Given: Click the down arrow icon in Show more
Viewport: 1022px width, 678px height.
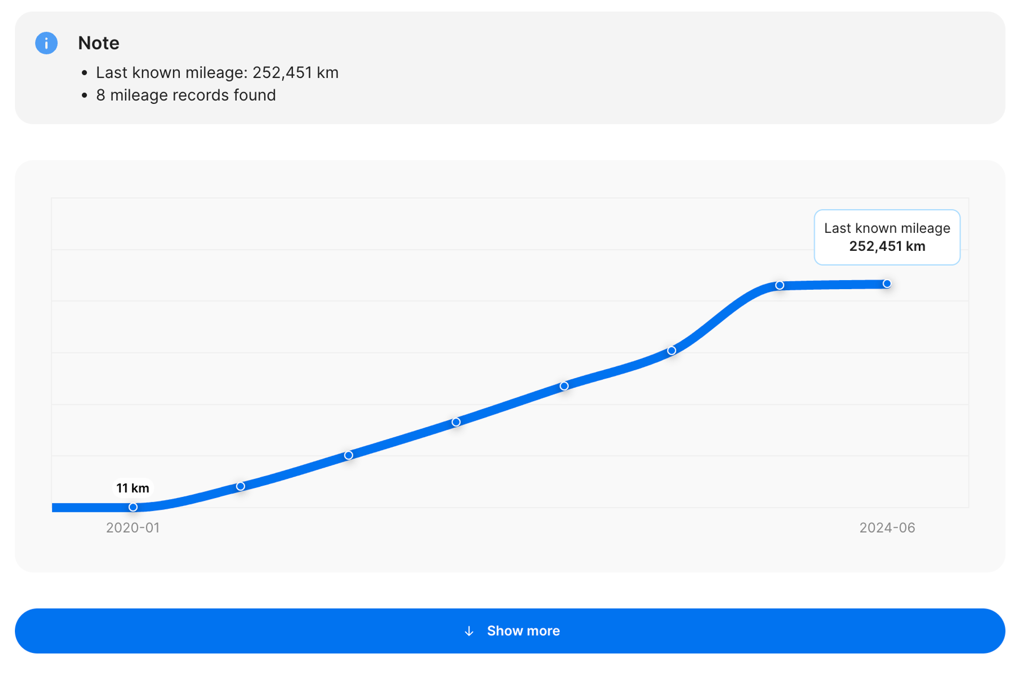Looking at the screenshot, I should click(468, 631).
